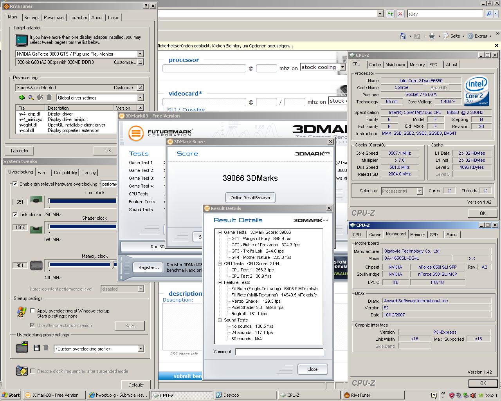Click the Tab order button in RivaTuner
501x401 pixels.
tap(19, 151)
